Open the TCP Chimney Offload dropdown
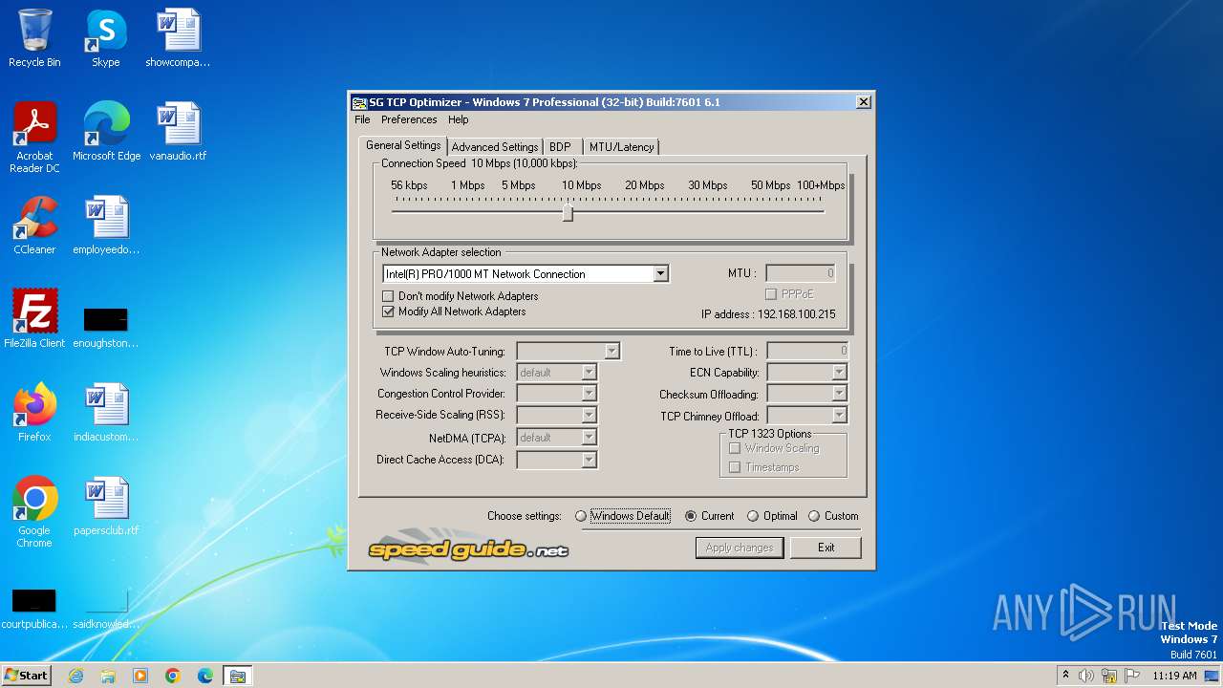Image resolution: width=1223 pixels, height=688 pixels. click(839, 416)
